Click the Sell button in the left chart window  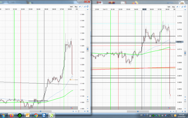pos(71,7)
